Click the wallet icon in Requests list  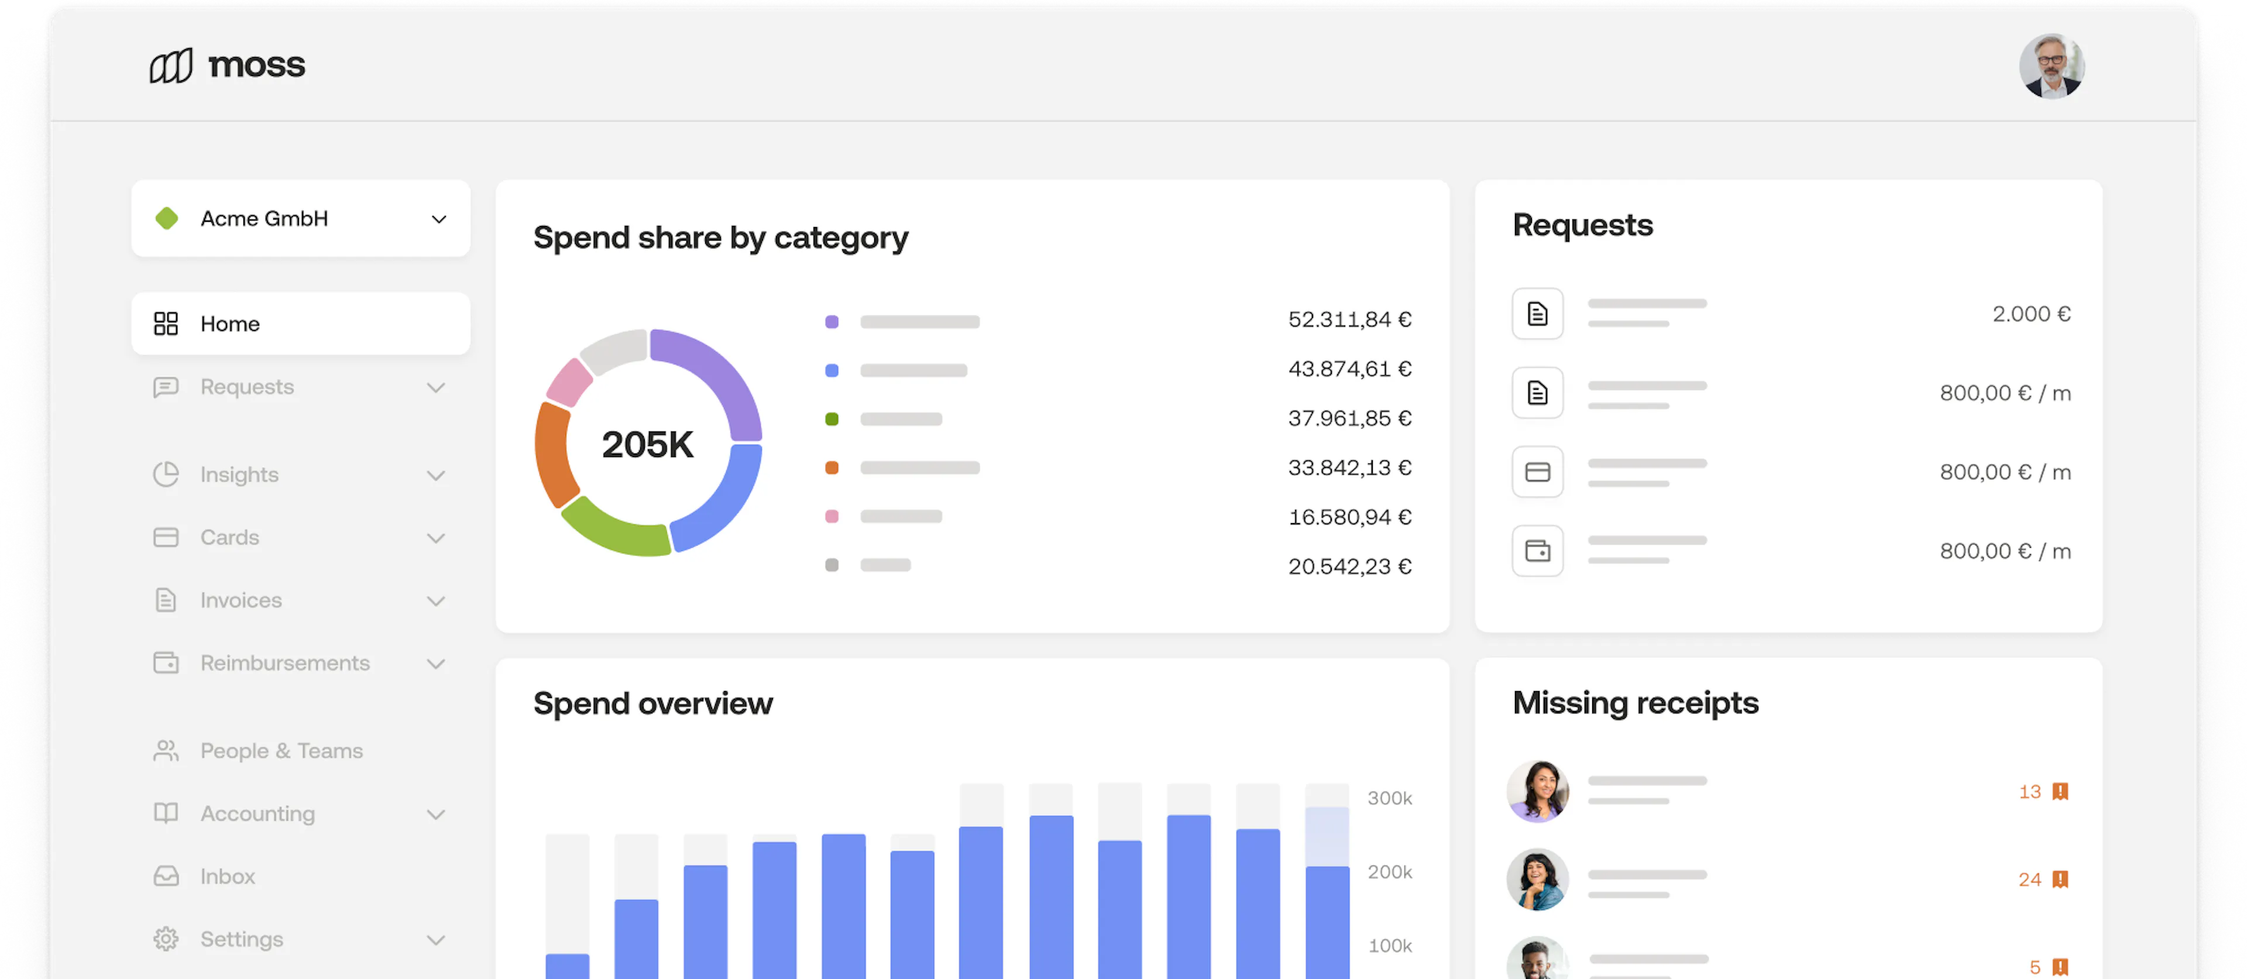(x=1538, y=551)
